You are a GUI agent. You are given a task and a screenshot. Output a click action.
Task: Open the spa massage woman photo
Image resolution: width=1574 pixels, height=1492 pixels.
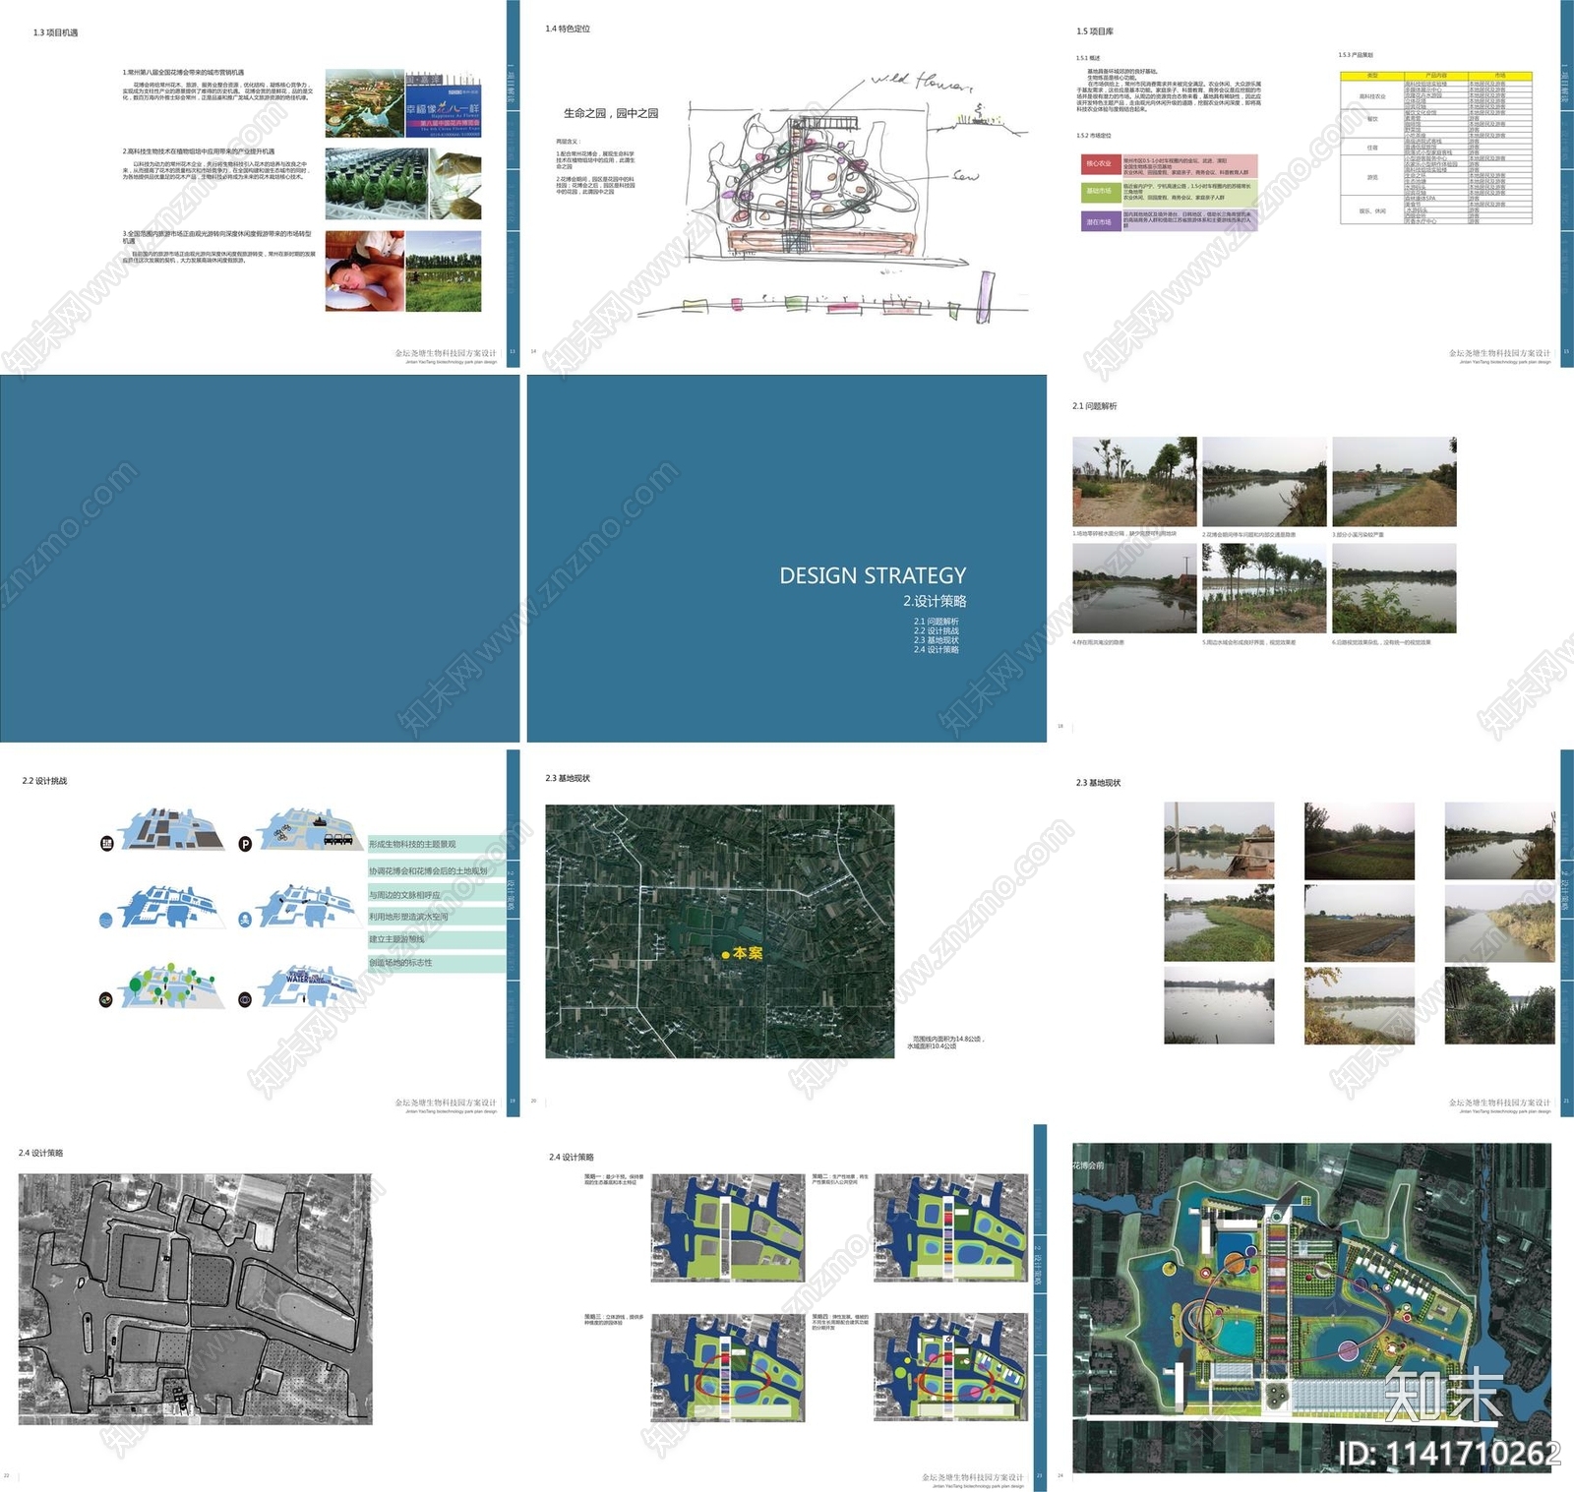point(364,271)
